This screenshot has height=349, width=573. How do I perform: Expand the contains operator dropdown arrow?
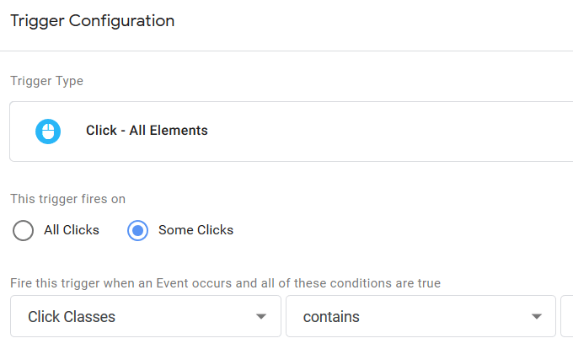pos(537,318)
